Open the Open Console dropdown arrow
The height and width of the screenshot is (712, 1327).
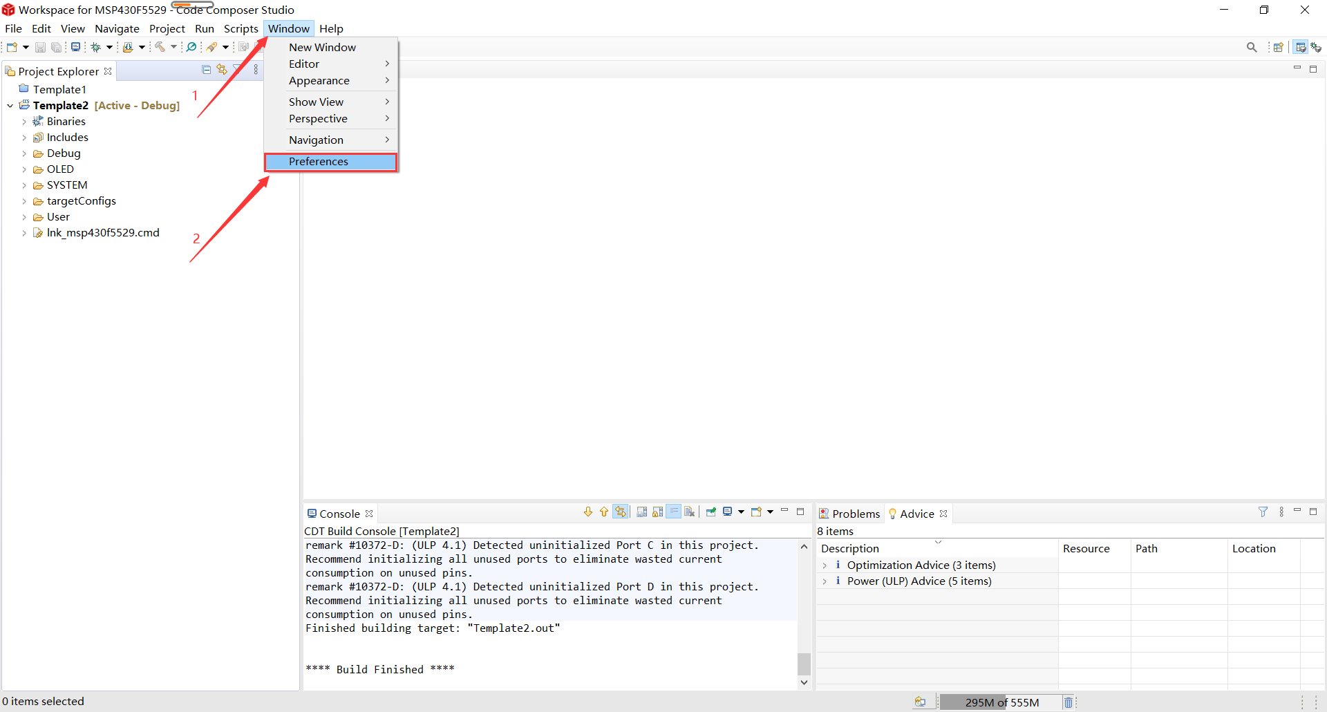770,512
